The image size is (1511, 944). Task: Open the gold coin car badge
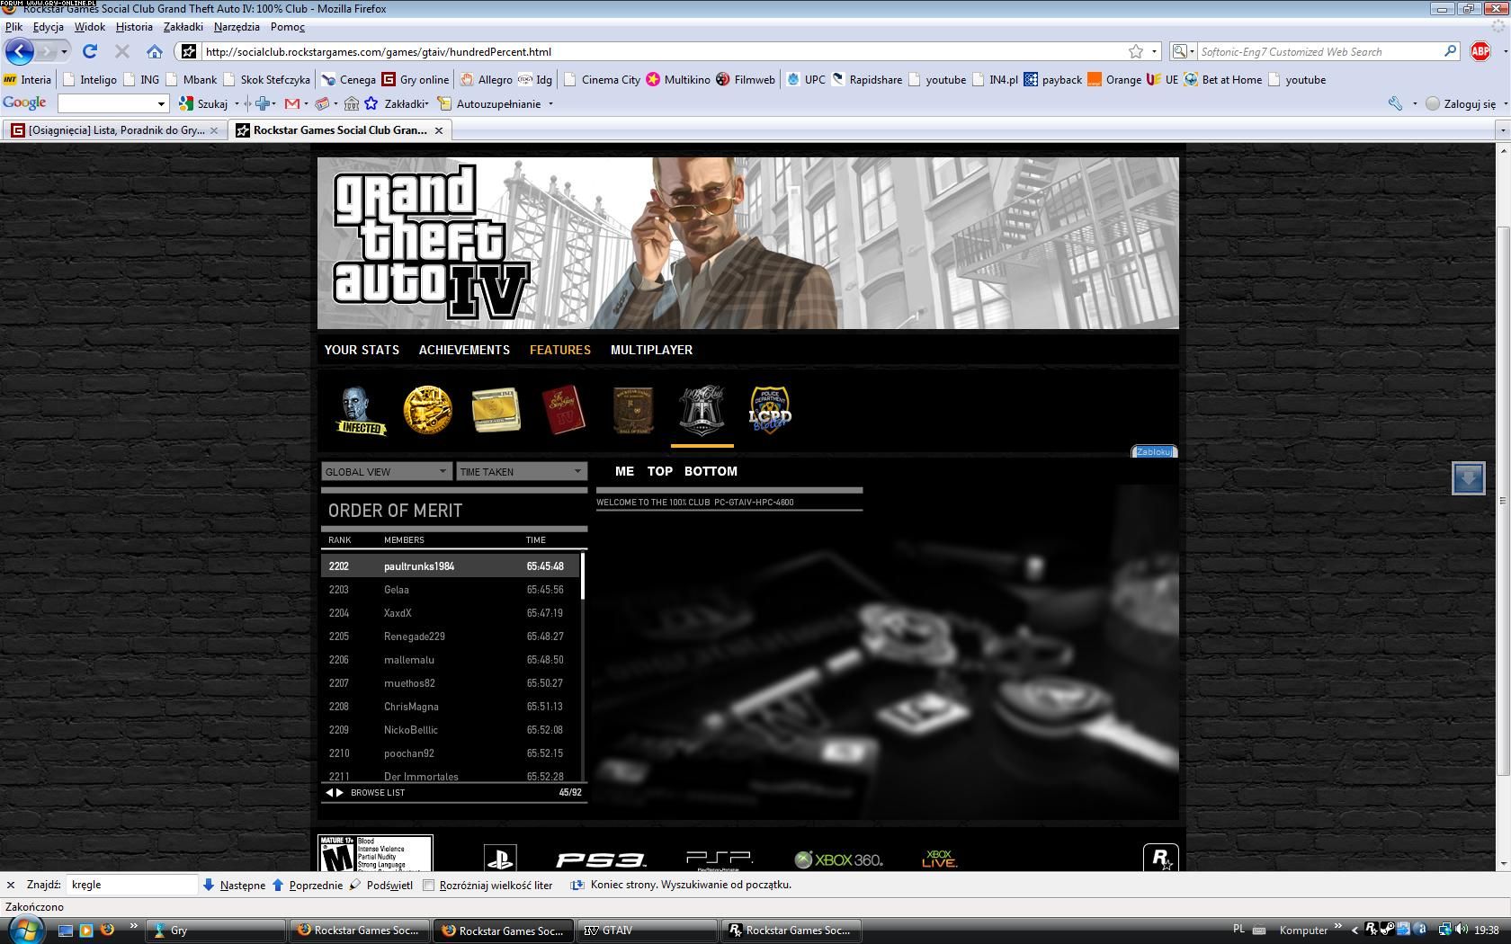pyautogui.click(x=427, y=410)
